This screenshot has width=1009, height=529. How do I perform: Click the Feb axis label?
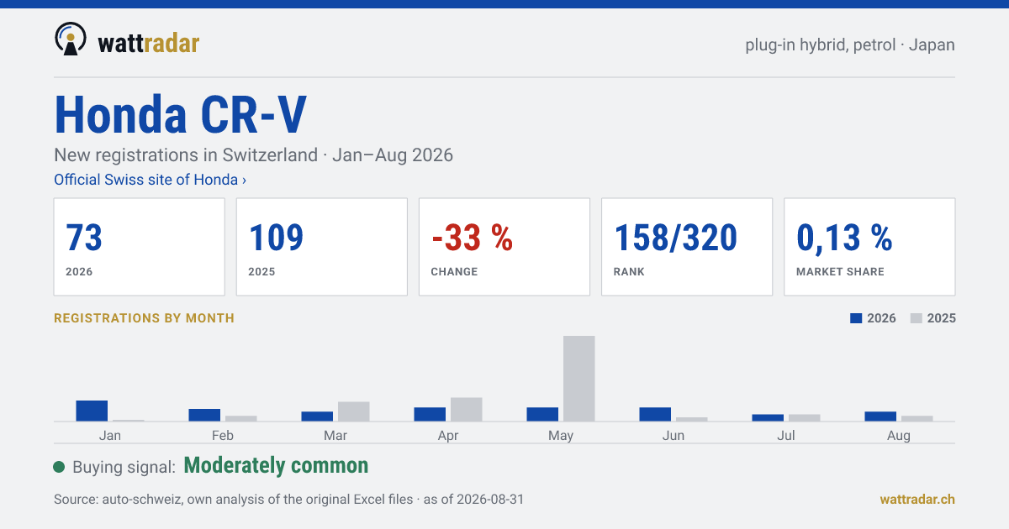[223, 436]
